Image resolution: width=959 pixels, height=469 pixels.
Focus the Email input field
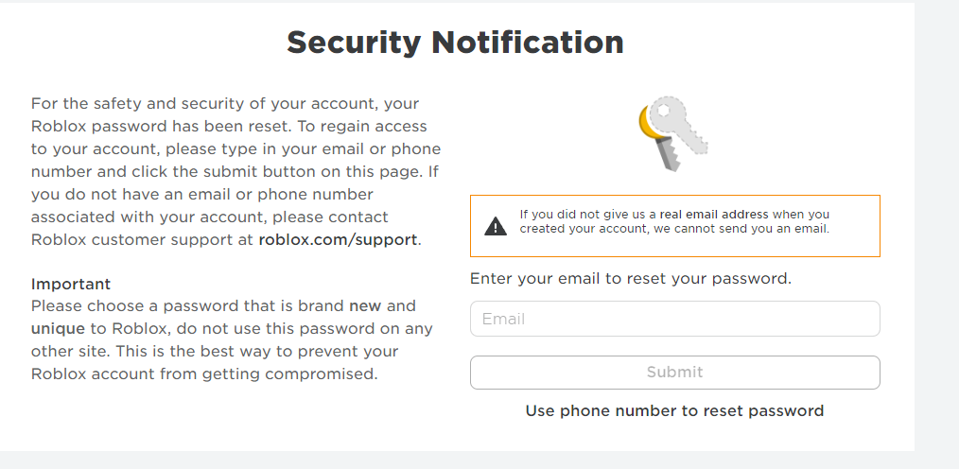click(x=674, y=319)
